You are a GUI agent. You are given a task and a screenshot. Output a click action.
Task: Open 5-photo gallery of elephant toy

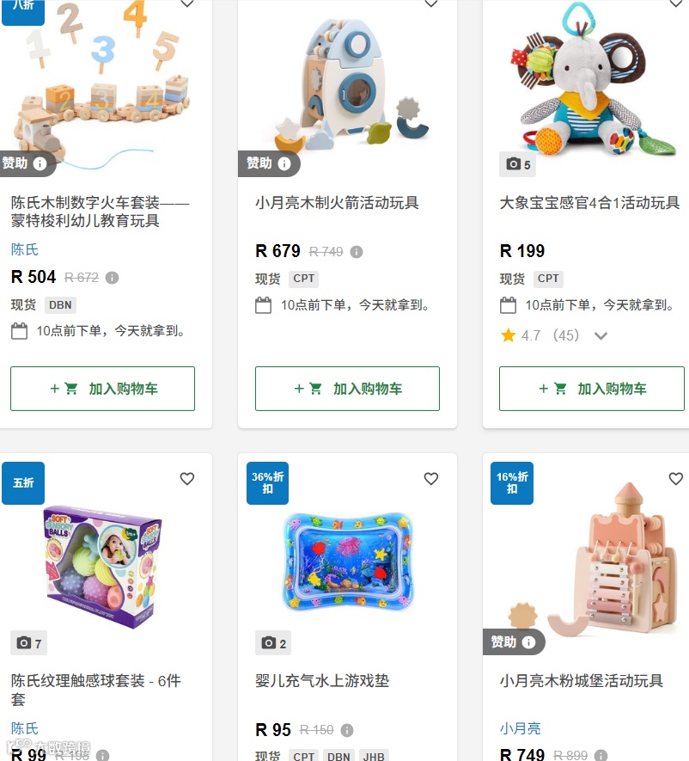click(x=517, y=164)
